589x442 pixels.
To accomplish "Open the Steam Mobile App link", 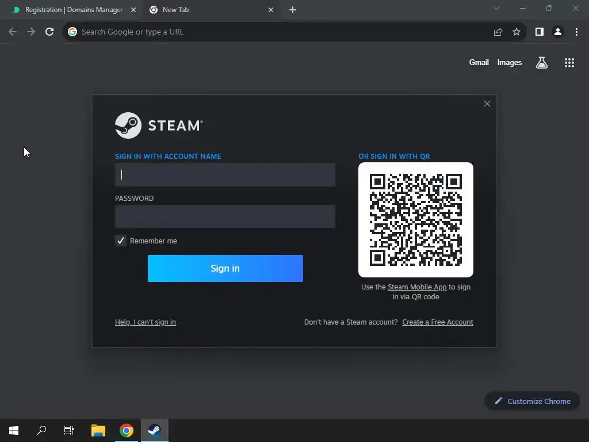I will coord(417,287).
